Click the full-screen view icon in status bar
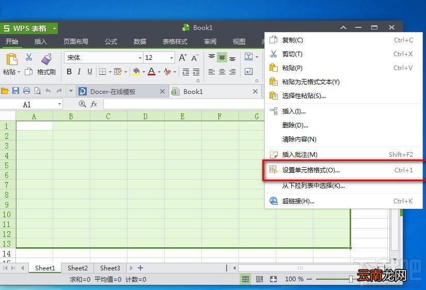The width and height of the screenshot is (426, 290). [273, 279]
